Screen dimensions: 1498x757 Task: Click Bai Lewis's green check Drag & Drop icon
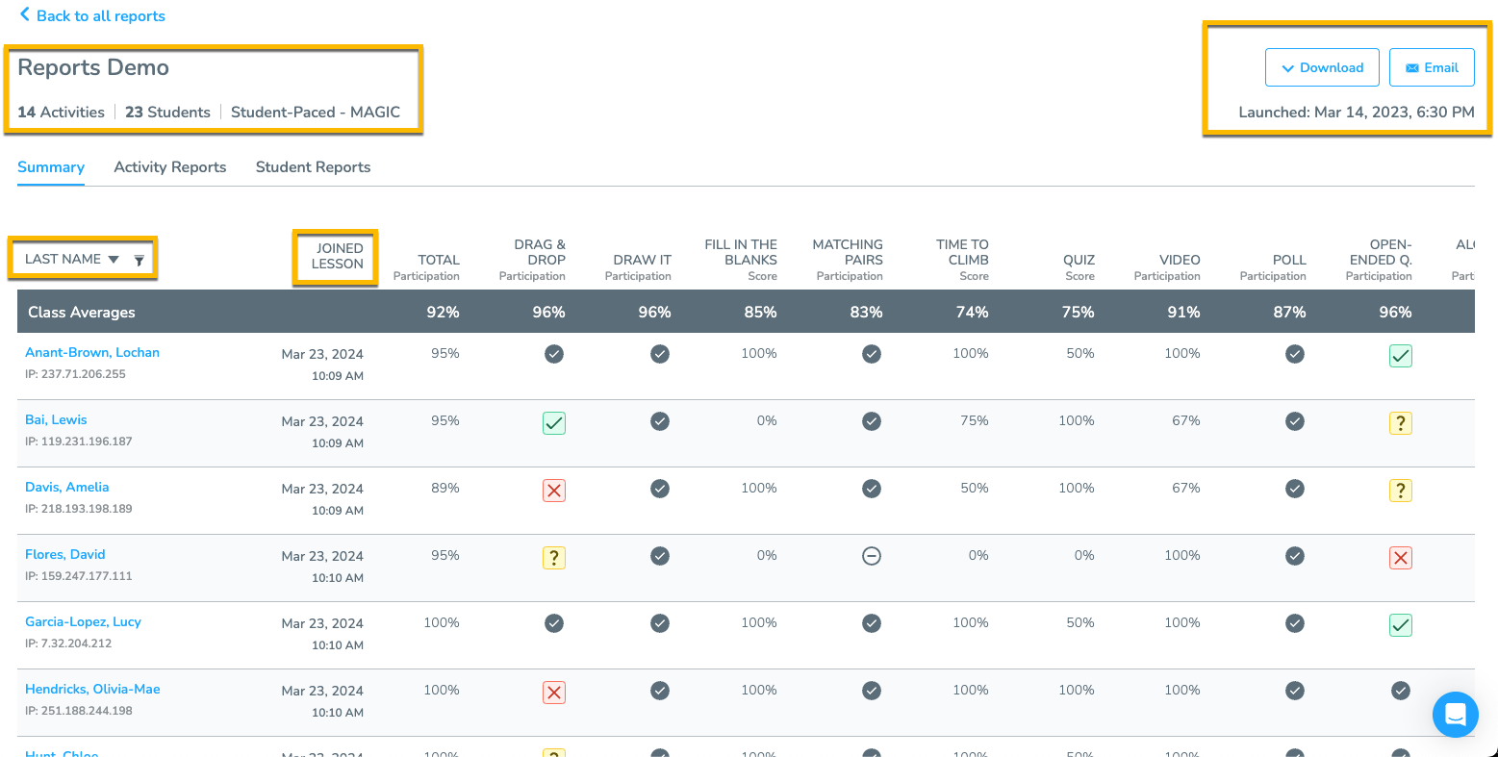(554, 423)
